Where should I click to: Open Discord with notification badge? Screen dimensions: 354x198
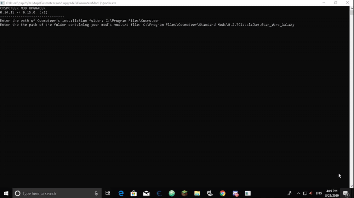coord(235,193)
